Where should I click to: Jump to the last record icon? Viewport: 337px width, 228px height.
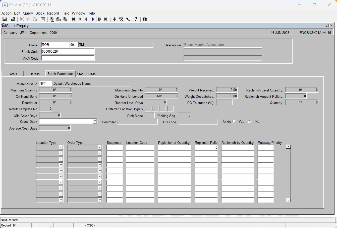106,19
